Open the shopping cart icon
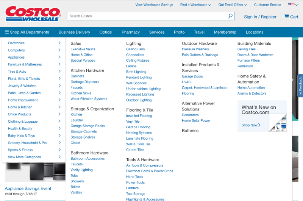The image size is (303, 201). click(x=286, y=16)
